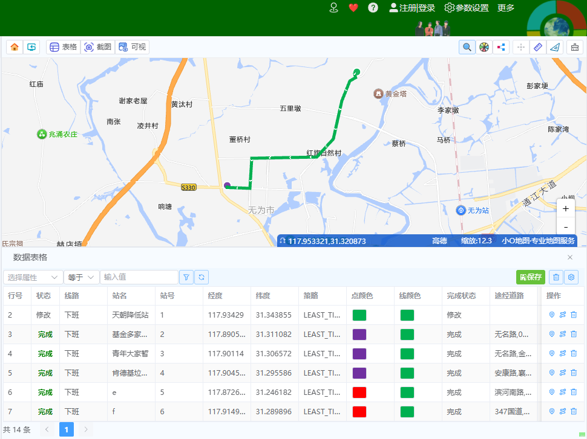Screen dimensions: 587x439
Task: Go to the home view icon
Action: pos(15,47)
